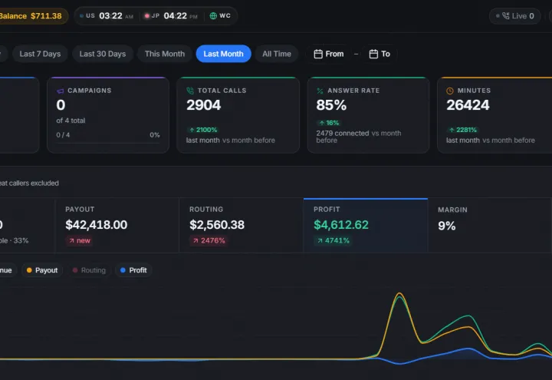Click the Balance $711.38 badge
The image size is (552, 380).
click(32, 16)
